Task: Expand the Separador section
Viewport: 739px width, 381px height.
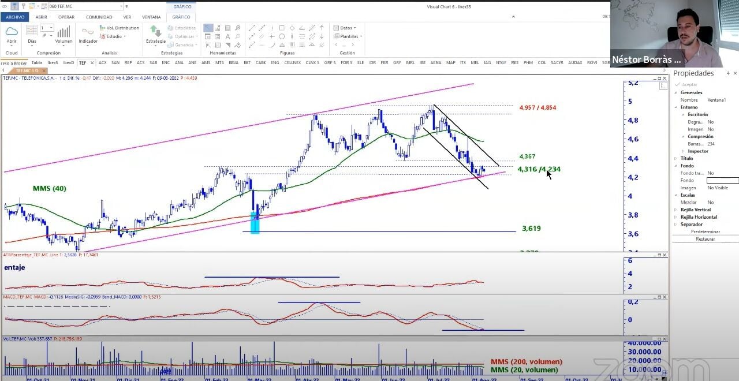Action: pyautogui.click(x=677, y=224)
